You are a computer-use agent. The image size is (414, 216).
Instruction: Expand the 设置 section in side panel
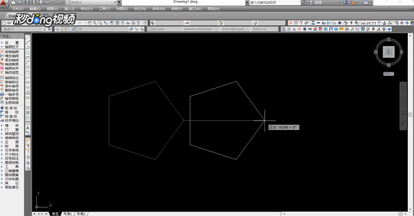(x=12, y=43)
